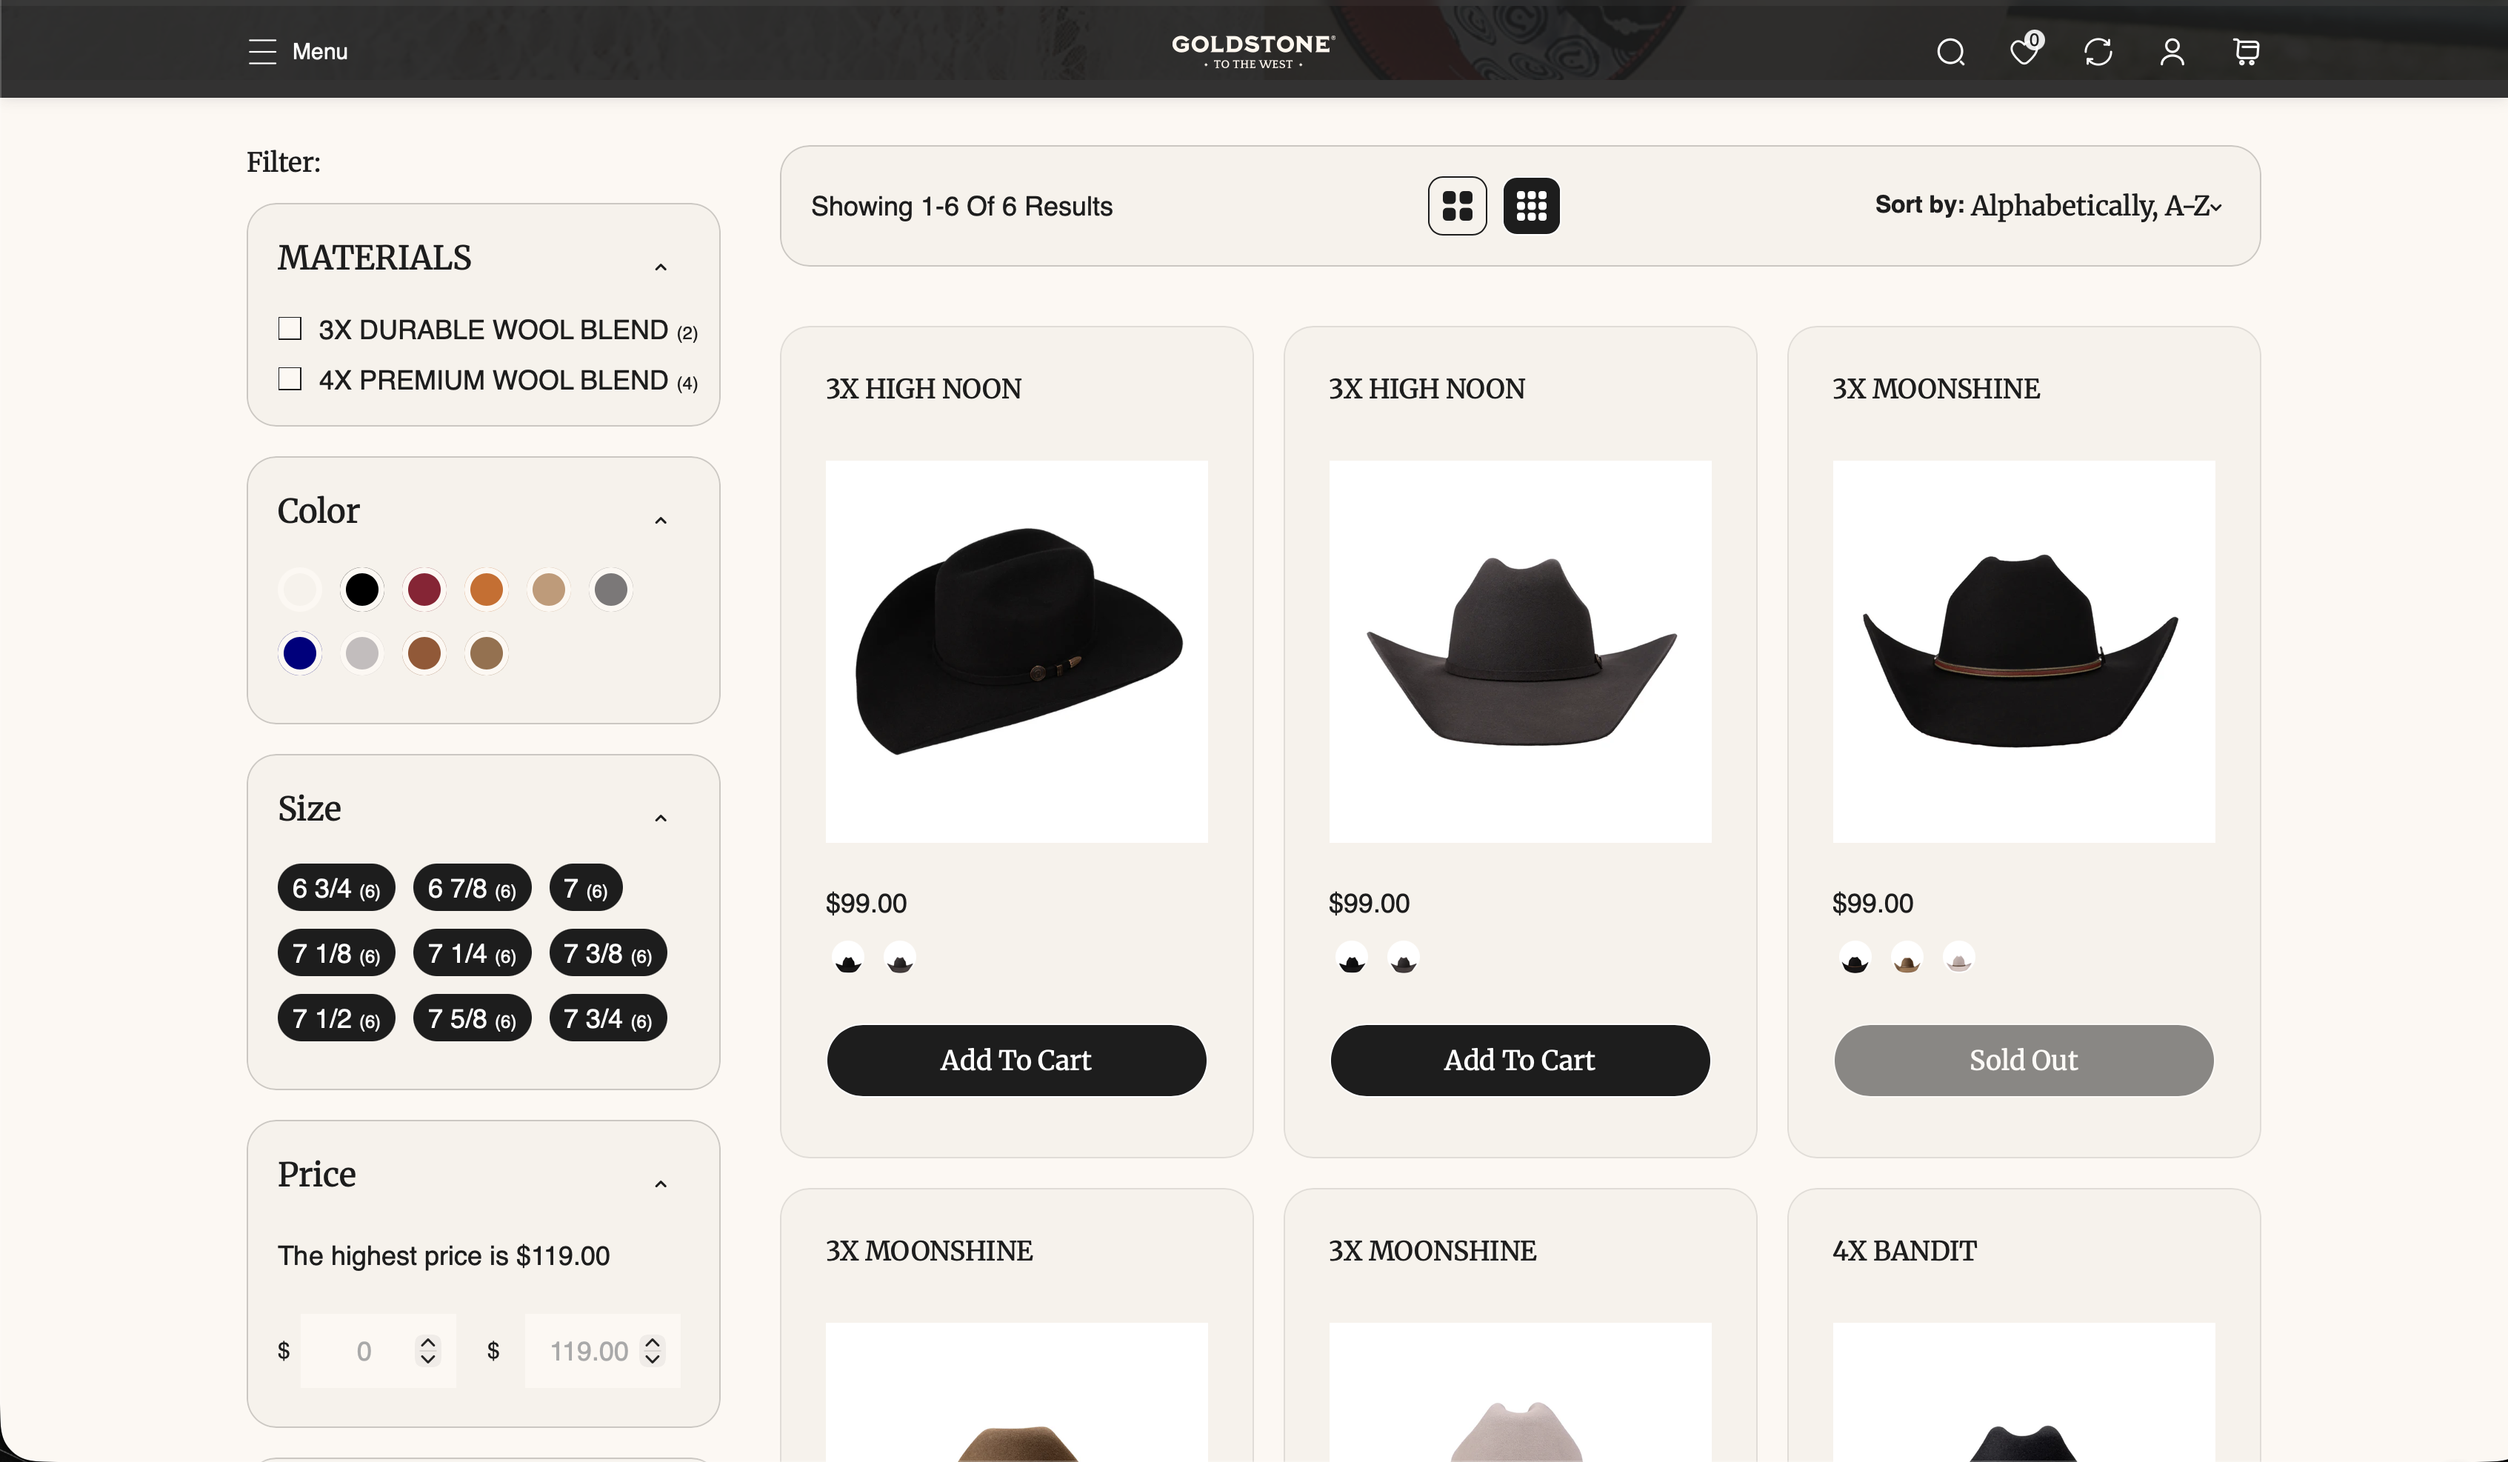Open second-row left 3X Moonshine title
This screenshot has height=1462, width=2508.
pos(930,1250)
